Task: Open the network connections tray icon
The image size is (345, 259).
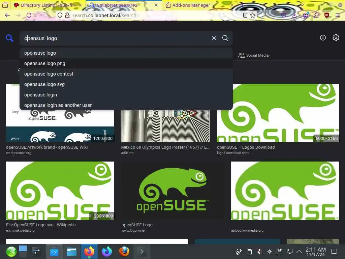Action: coord(289,252)
